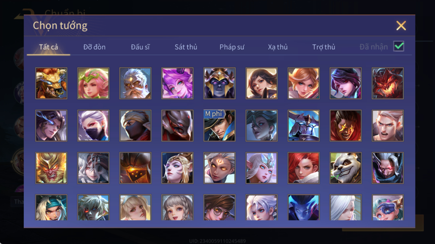
Task: Select the panda hero portrait
Action: 346,168
